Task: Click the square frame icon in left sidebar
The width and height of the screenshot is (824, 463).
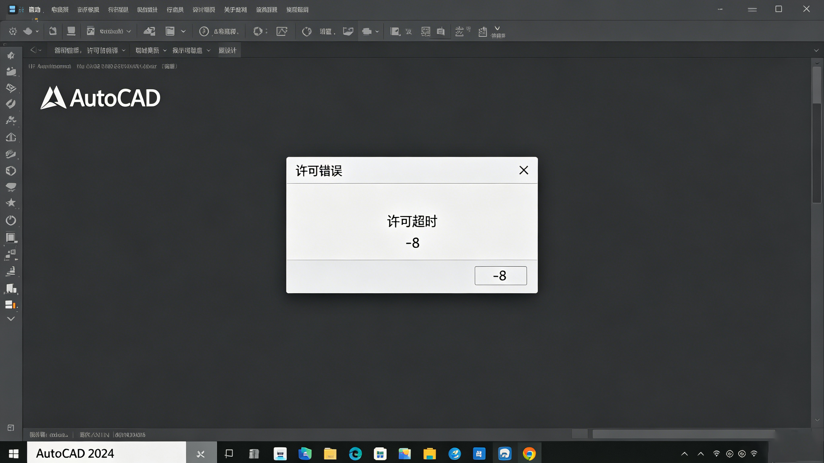Action: (11, 238)
